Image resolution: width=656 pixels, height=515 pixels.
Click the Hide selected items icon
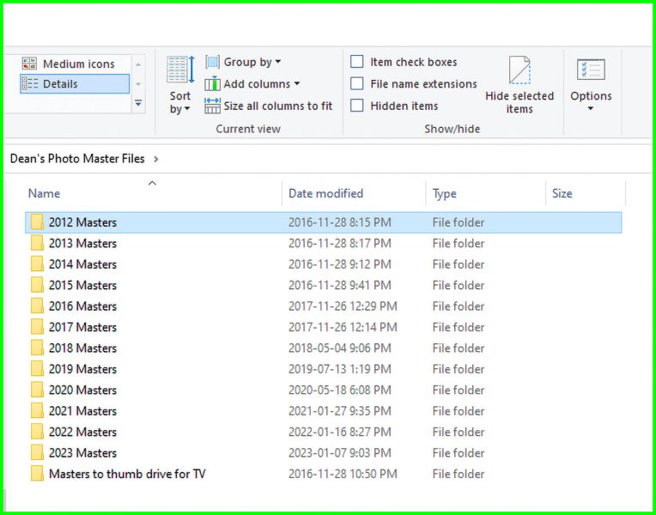(x=519, y=69)
